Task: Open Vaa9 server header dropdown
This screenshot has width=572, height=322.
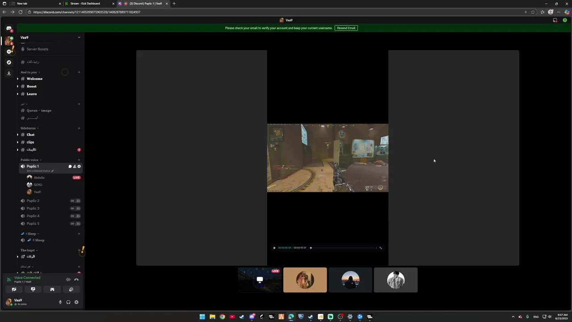Action: [51, 38]
